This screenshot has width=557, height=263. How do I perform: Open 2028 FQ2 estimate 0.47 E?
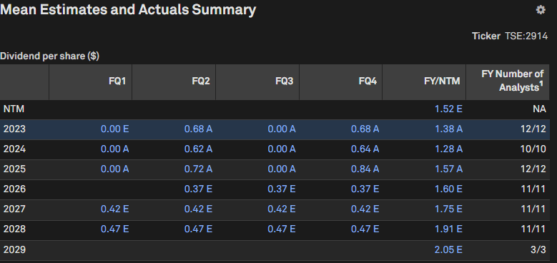pyautogui.click(x=198, y=229)
